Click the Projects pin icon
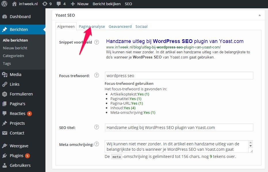 click(5, 123)
